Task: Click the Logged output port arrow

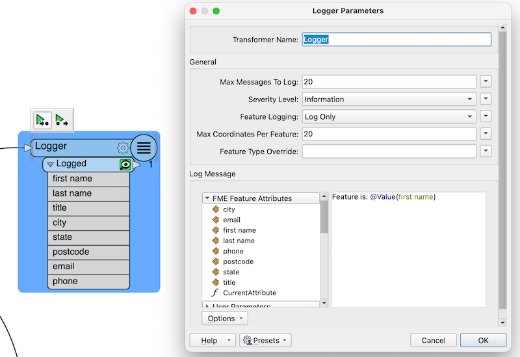Action: (x=136, y=165)
